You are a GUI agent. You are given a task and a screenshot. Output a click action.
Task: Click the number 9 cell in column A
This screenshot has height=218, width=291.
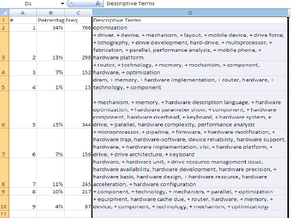point(23,203)
